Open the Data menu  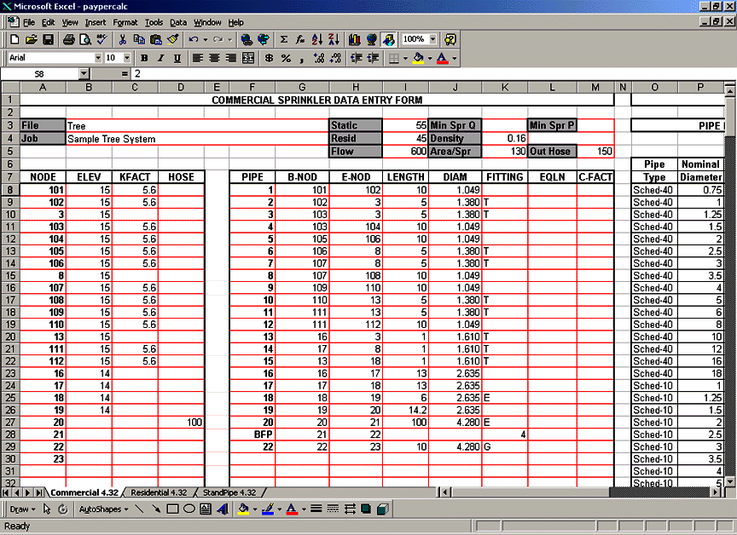pyautogui.click(x=178, y=22)
